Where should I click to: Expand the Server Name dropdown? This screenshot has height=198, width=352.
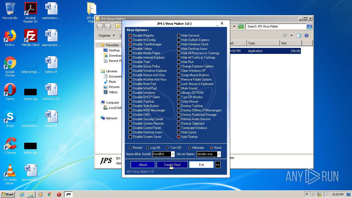218,154
